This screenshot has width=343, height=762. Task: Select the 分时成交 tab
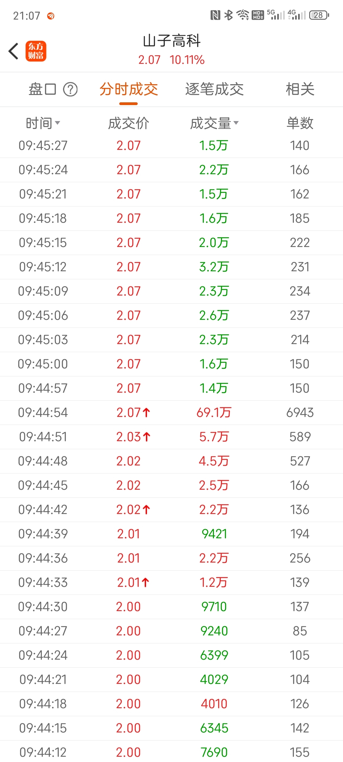coord(128,89)
